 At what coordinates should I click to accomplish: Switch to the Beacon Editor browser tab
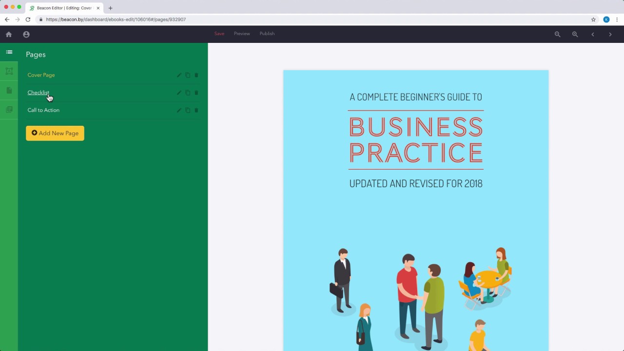click(64, 8)
